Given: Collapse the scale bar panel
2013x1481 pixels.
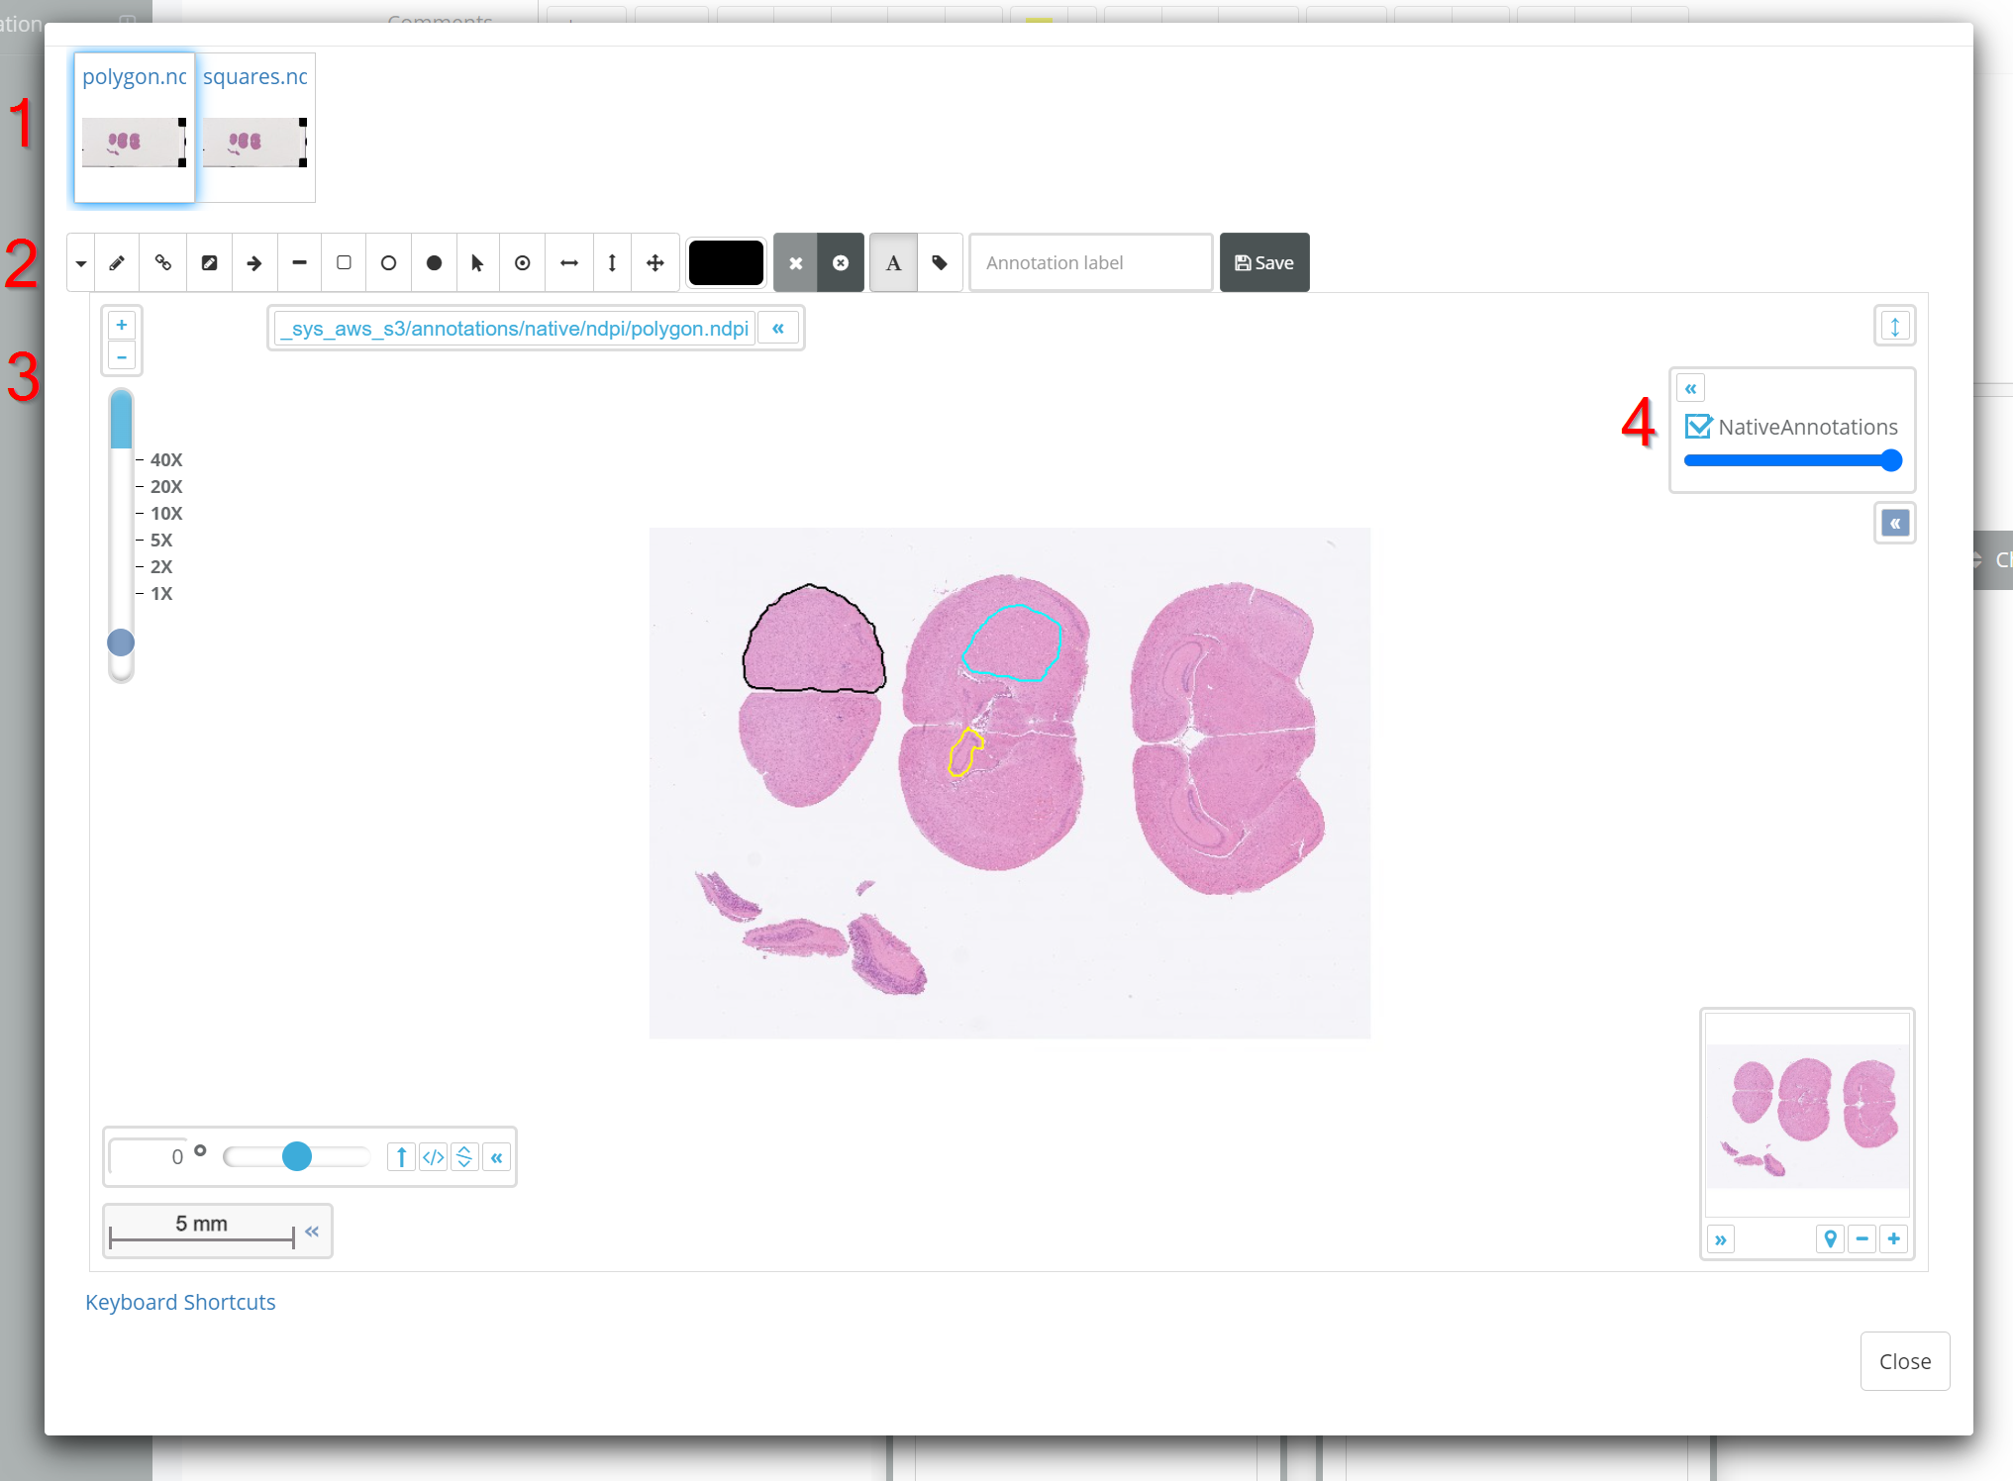Looking at the screenshot, I should [312, 1231].
